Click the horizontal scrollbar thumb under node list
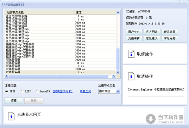This screenshot has width=189, height=128. click(x=58, y=76)
